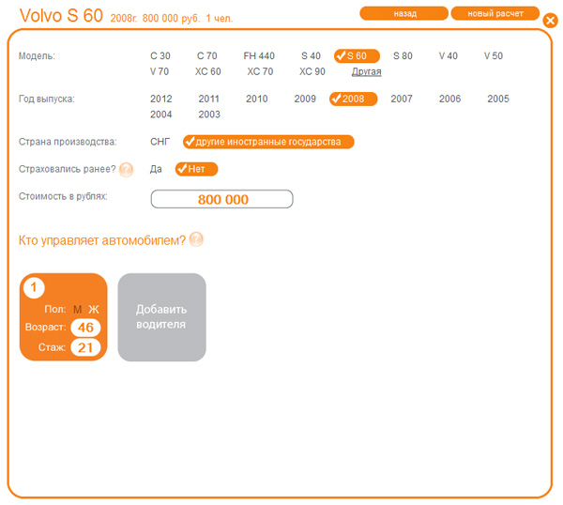Select the XC 90 model
Image resolution: width=563 pixels, height=505 pixels.
[x=312, y=71]
